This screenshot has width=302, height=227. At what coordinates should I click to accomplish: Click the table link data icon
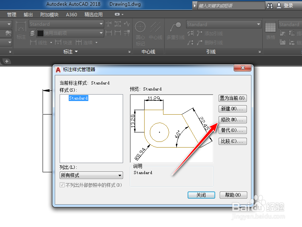coord(292,42)
